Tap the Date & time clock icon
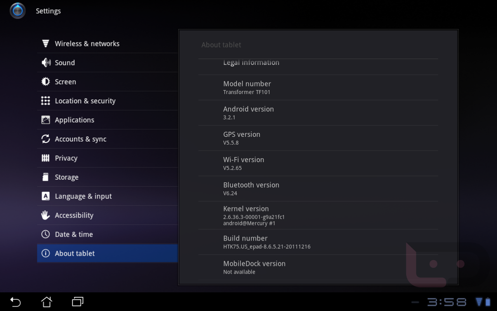The image size is (497, 311). tap(45, 234)
